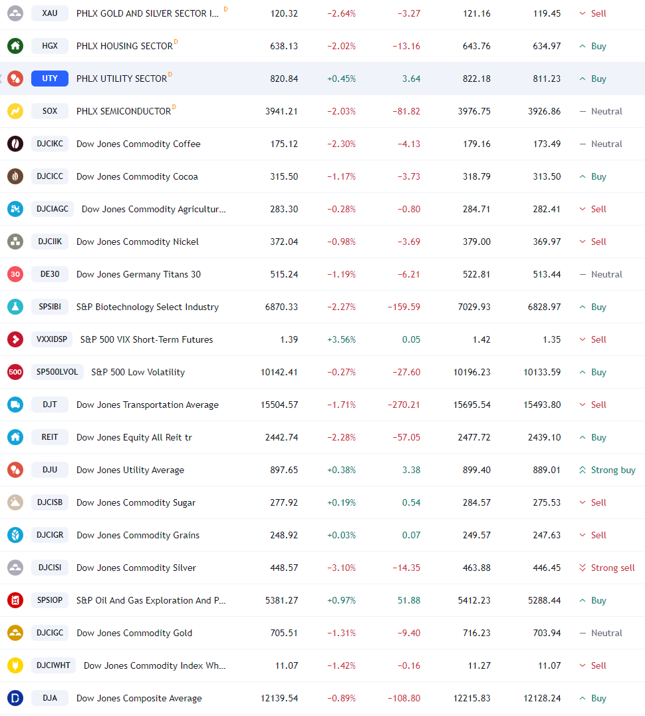Open Dow Jones Utility Average link

click(x=130, y=470)
